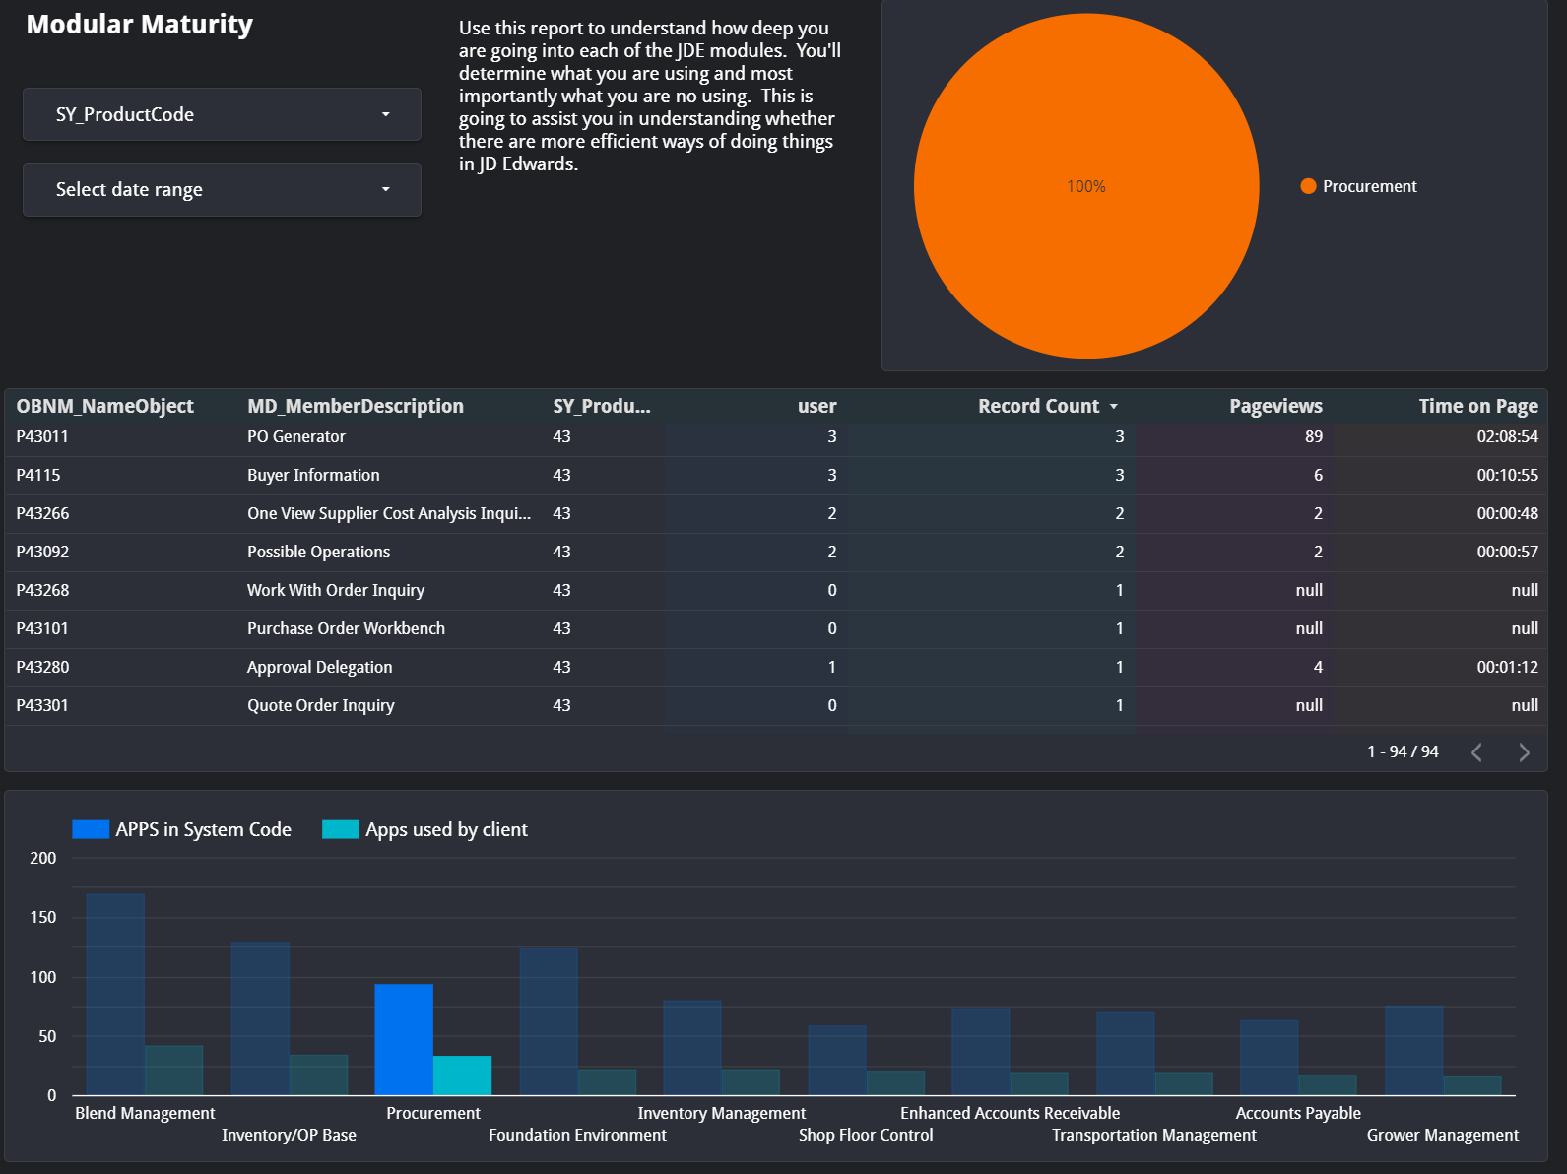Sort by Time on Page header
The height and width of the screenshot is (1174, 1567).
1478,406
